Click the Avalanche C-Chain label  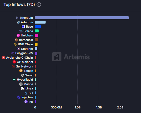(20, 58)
